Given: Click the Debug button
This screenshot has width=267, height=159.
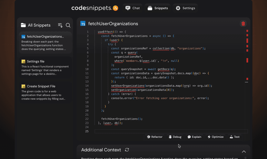Looking at the screenshot, I should click(x=175, y=137).
